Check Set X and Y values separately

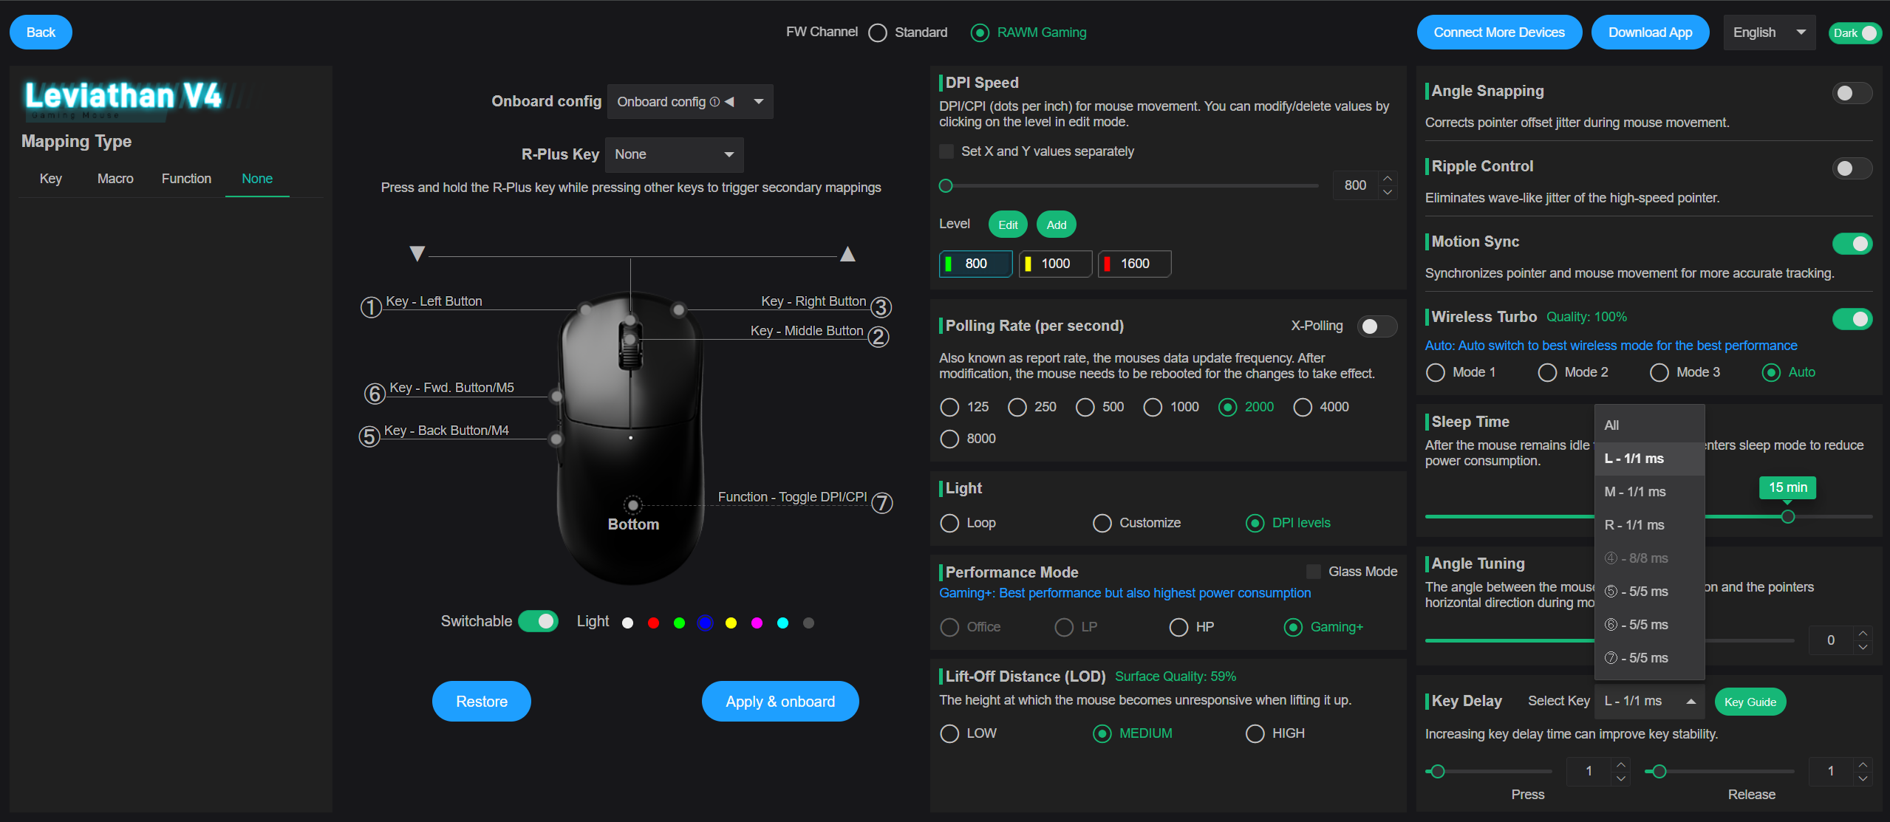pos(946,151)
